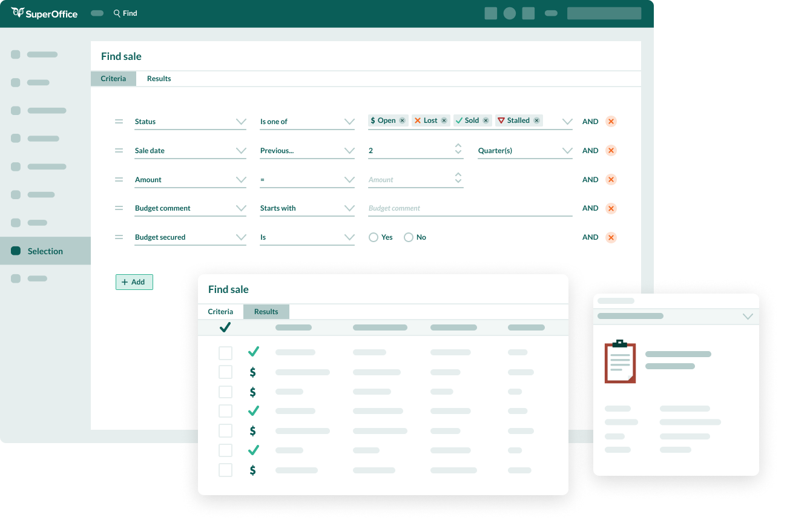Open the 'Is' operator dropdown

click(x=307, y=237)
